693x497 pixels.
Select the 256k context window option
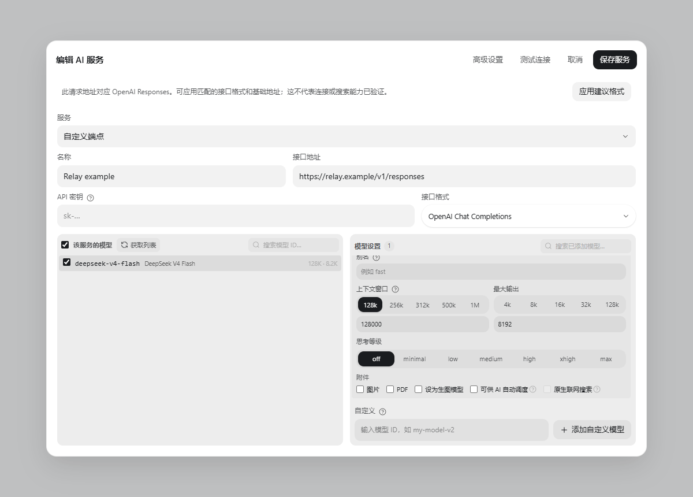396,305
